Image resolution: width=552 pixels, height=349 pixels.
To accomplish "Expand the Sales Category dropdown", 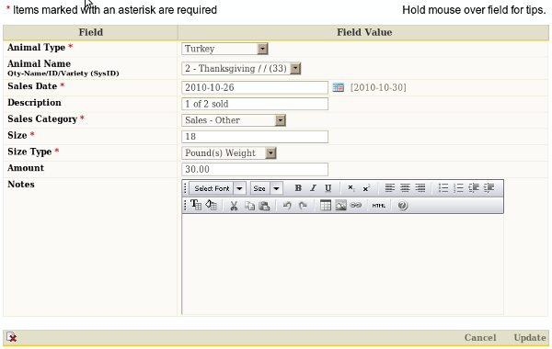I will pos(234,120).
